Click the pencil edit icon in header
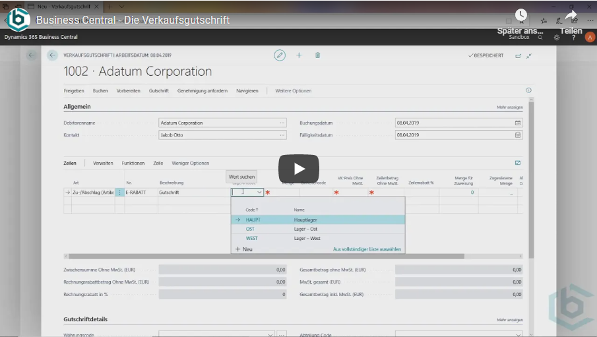Screen dimensions: 597x337 280,55
